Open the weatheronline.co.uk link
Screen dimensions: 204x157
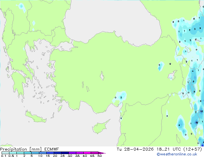click(x=177, y=154)
